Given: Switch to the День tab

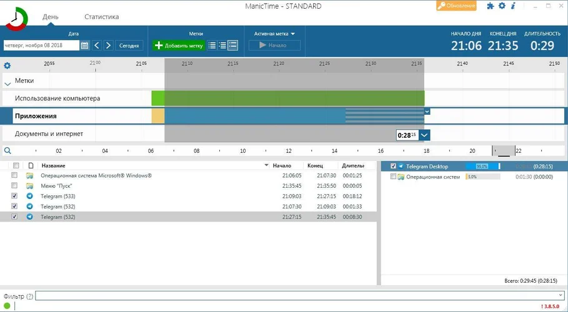Looking at the screenshot, I should 51,17.
